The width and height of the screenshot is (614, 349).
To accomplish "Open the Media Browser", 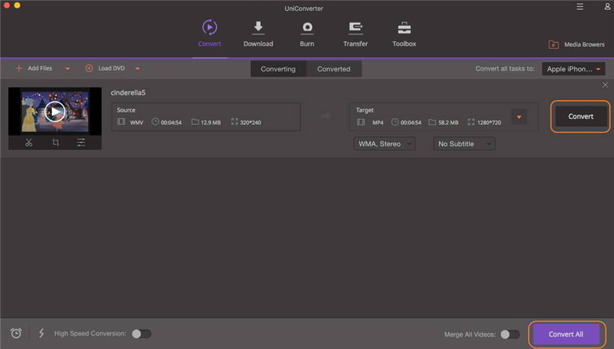I will point(576,45).
